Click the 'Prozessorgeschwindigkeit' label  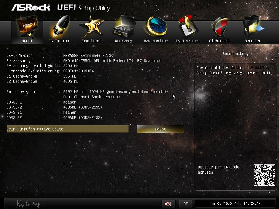[32, 66]
